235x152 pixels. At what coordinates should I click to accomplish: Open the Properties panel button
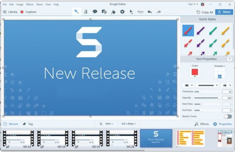click(x=223, y=124)
